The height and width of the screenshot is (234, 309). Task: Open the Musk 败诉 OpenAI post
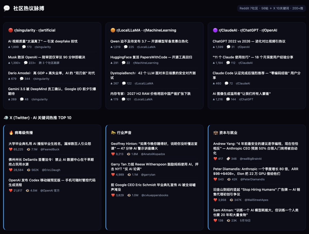tap(46, 57)
